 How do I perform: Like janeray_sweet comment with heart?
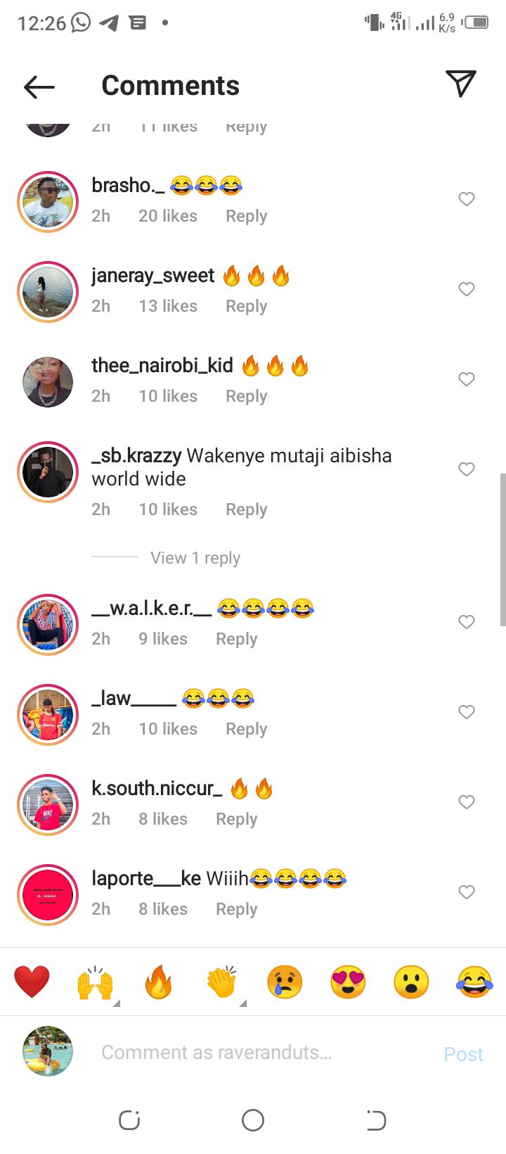467,289
